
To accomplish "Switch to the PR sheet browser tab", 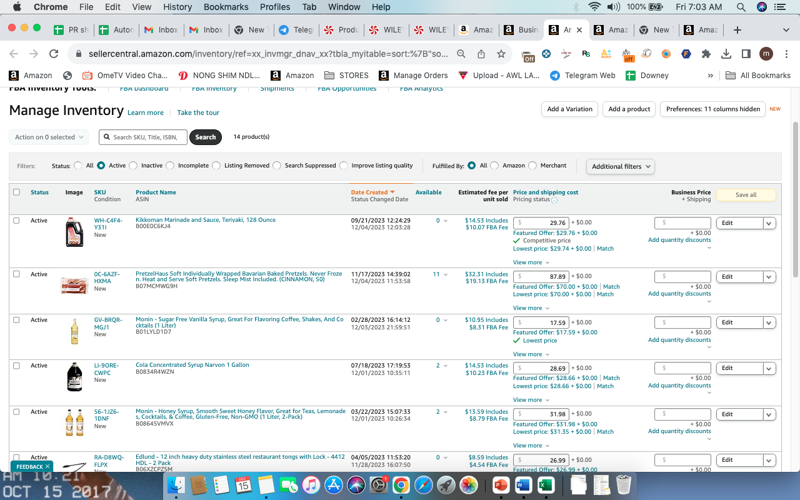I will pyautogui.click(x=71, y=30).
